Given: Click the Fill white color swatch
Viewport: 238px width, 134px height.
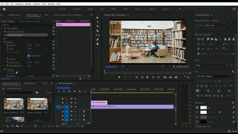Looking at the screenshot, I should tap(203, 108).
